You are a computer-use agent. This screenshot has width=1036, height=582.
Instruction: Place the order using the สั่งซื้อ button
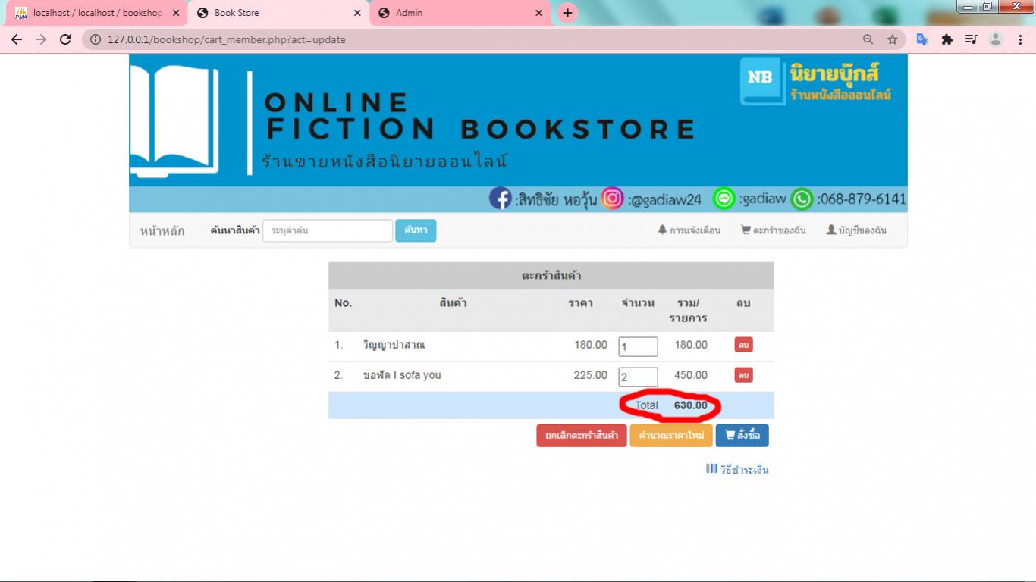tap(743, 435)
